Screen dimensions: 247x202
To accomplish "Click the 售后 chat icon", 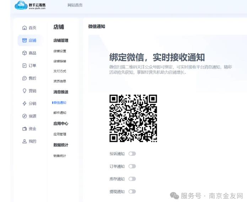I will 25,78.
